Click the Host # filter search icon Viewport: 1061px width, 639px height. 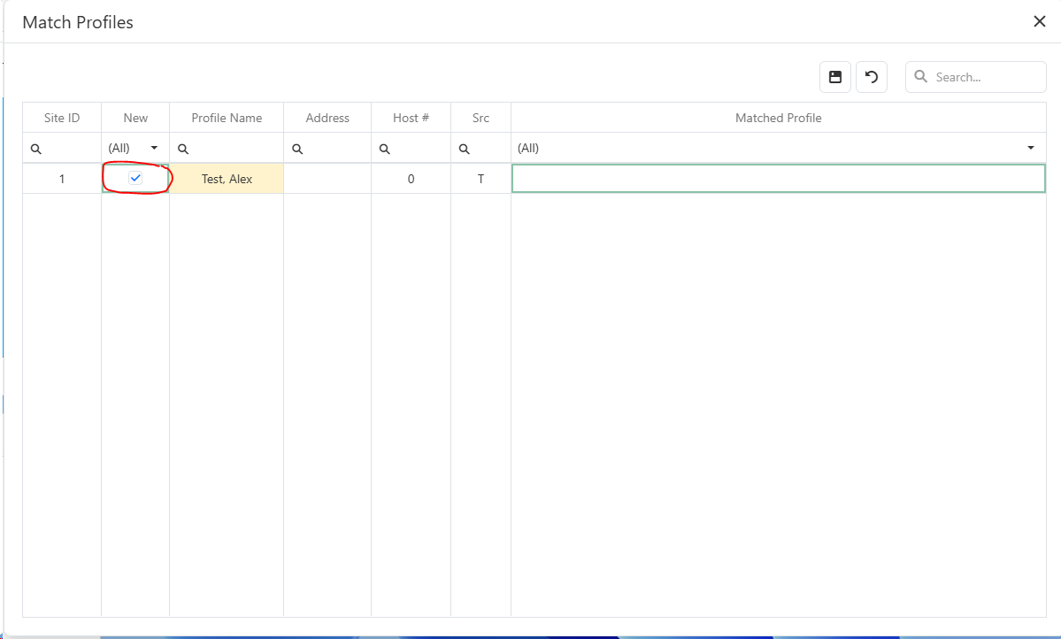[385, 149]
